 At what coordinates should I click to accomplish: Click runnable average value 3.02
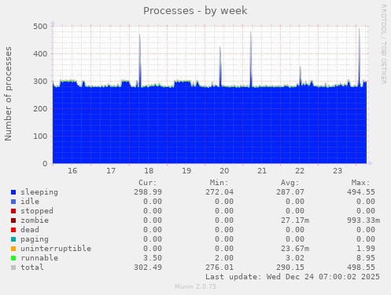pos(295,258)
